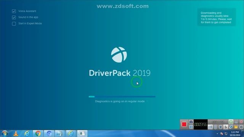The height and width of the screenshot is (137, 244).
Task: Open the first Internet Explorer taskbar icon
Action: click(x=27, y=134)
